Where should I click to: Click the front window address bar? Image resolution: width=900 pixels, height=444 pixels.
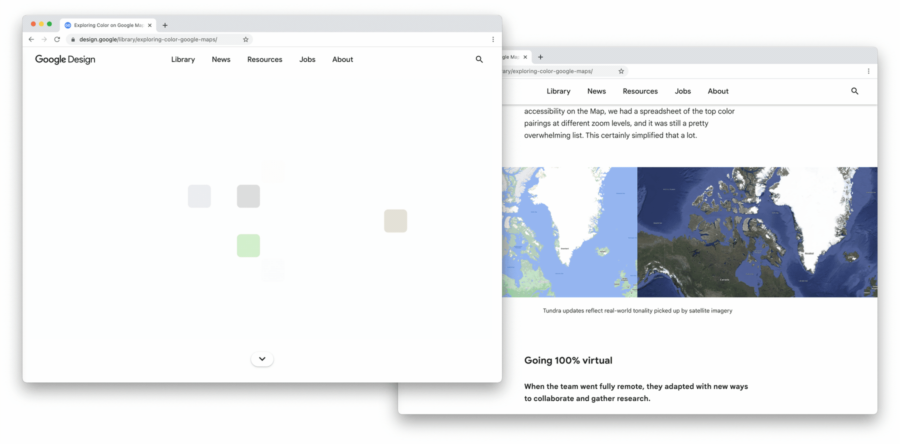[x=159, y=39]
